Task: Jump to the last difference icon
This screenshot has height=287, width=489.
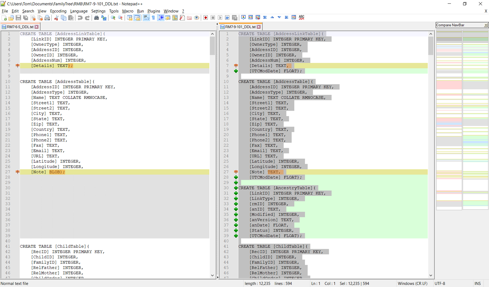Action: (286, 17)
